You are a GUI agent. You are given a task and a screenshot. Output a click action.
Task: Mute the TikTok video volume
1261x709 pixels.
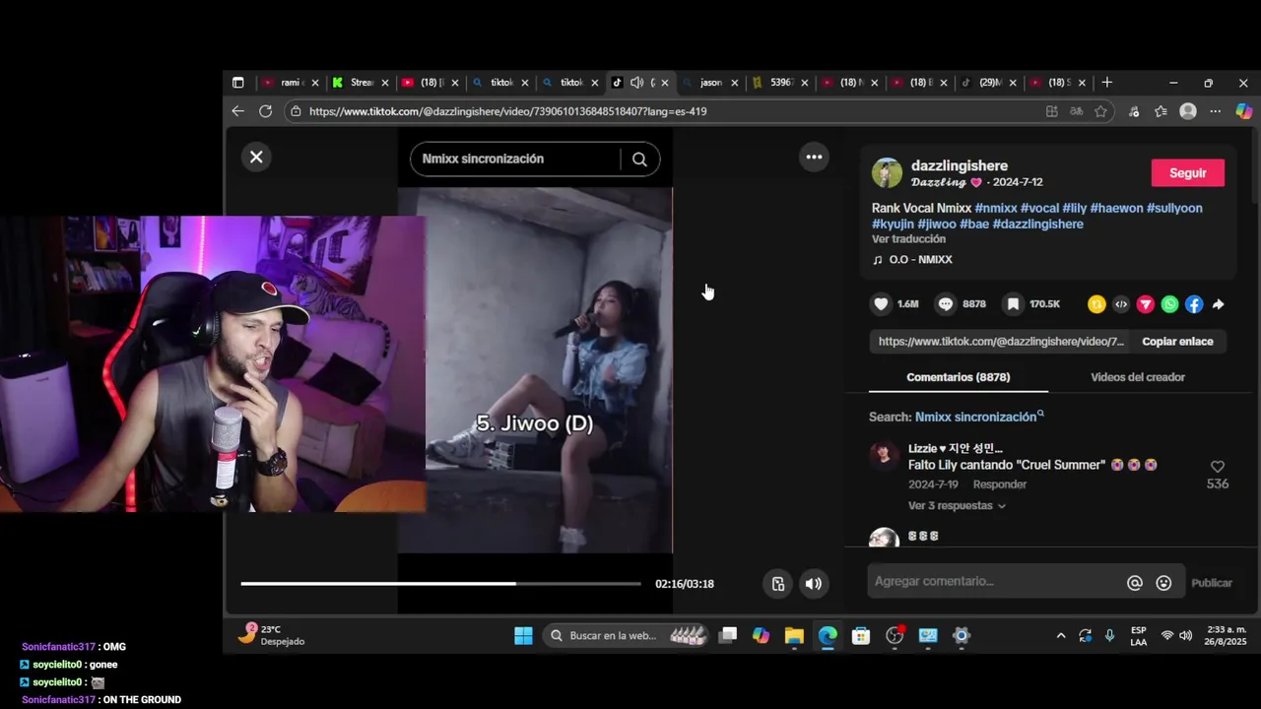[x=813, y=584]
